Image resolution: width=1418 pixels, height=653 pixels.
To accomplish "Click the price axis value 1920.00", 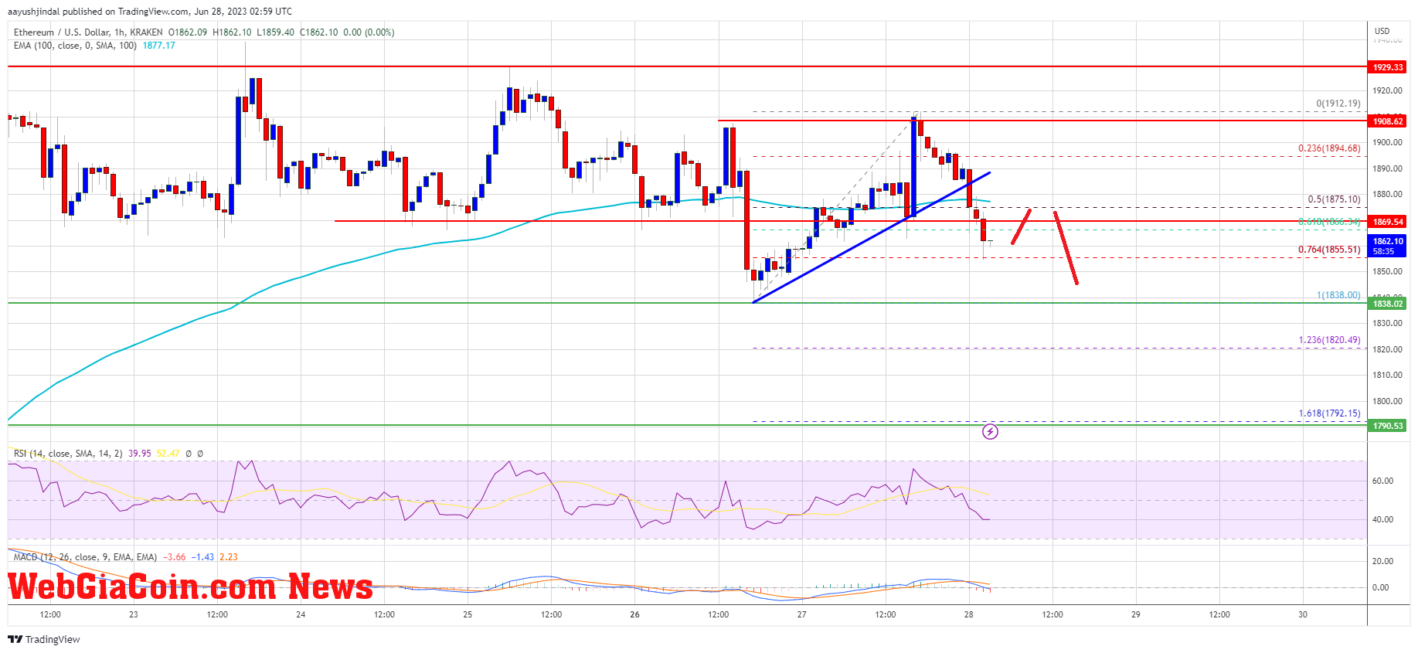I will click(1388, 90).
